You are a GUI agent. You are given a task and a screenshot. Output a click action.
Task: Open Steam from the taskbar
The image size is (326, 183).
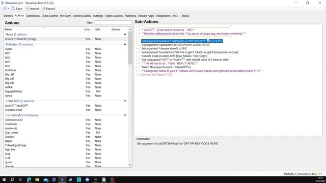tap(70, 179)
